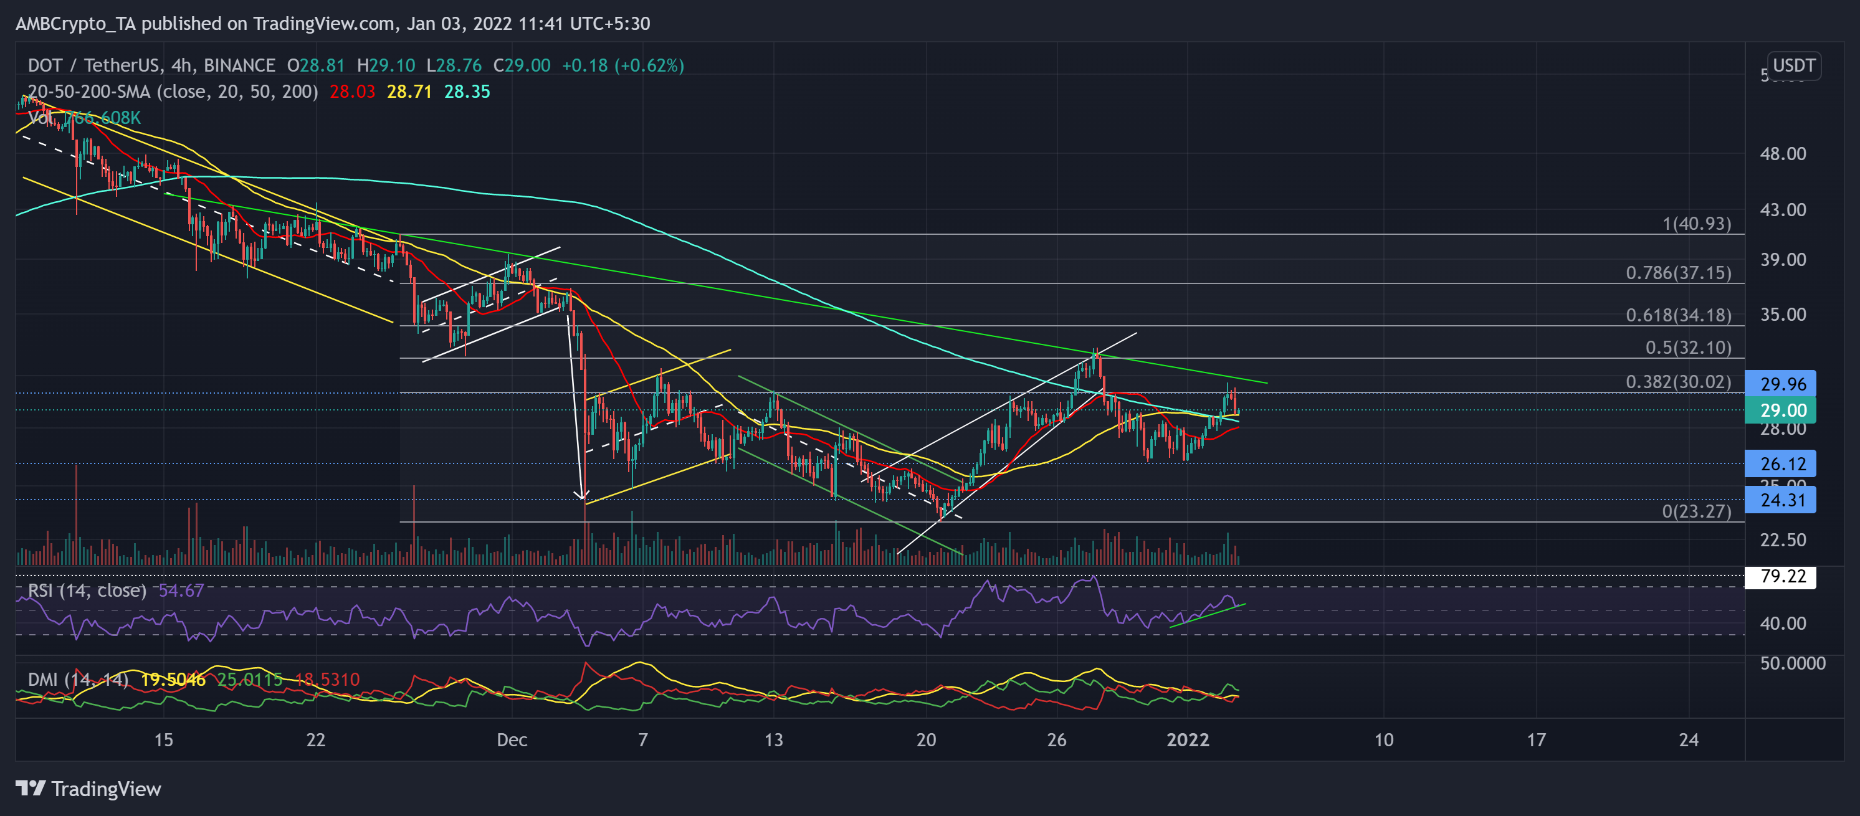
Task: Open the DOT / TetherUS symbol legend
Action: [x=94, y=65]
